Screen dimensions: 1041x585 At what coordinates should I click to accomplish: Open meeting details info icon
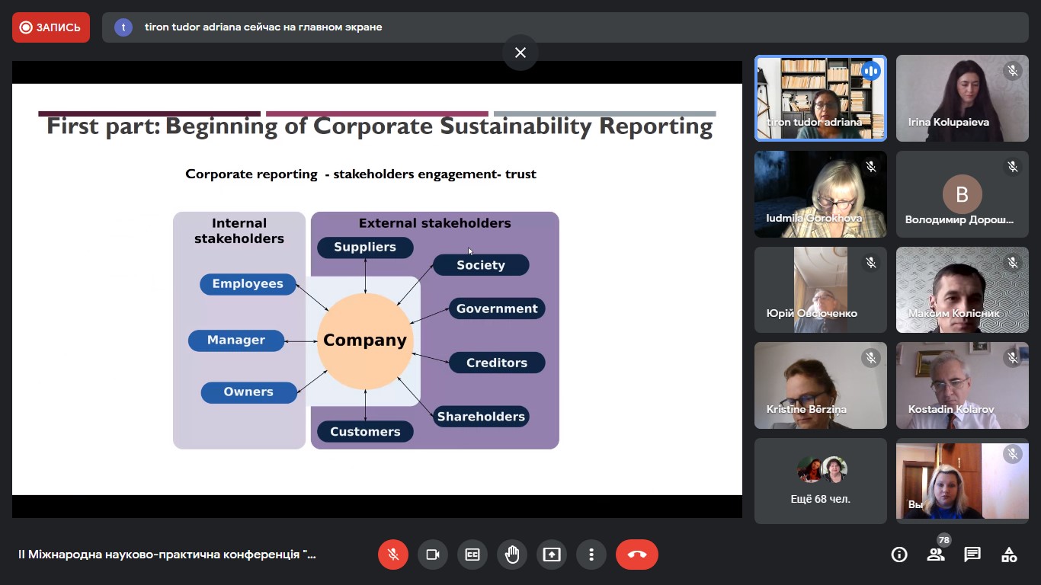[899, 555]
